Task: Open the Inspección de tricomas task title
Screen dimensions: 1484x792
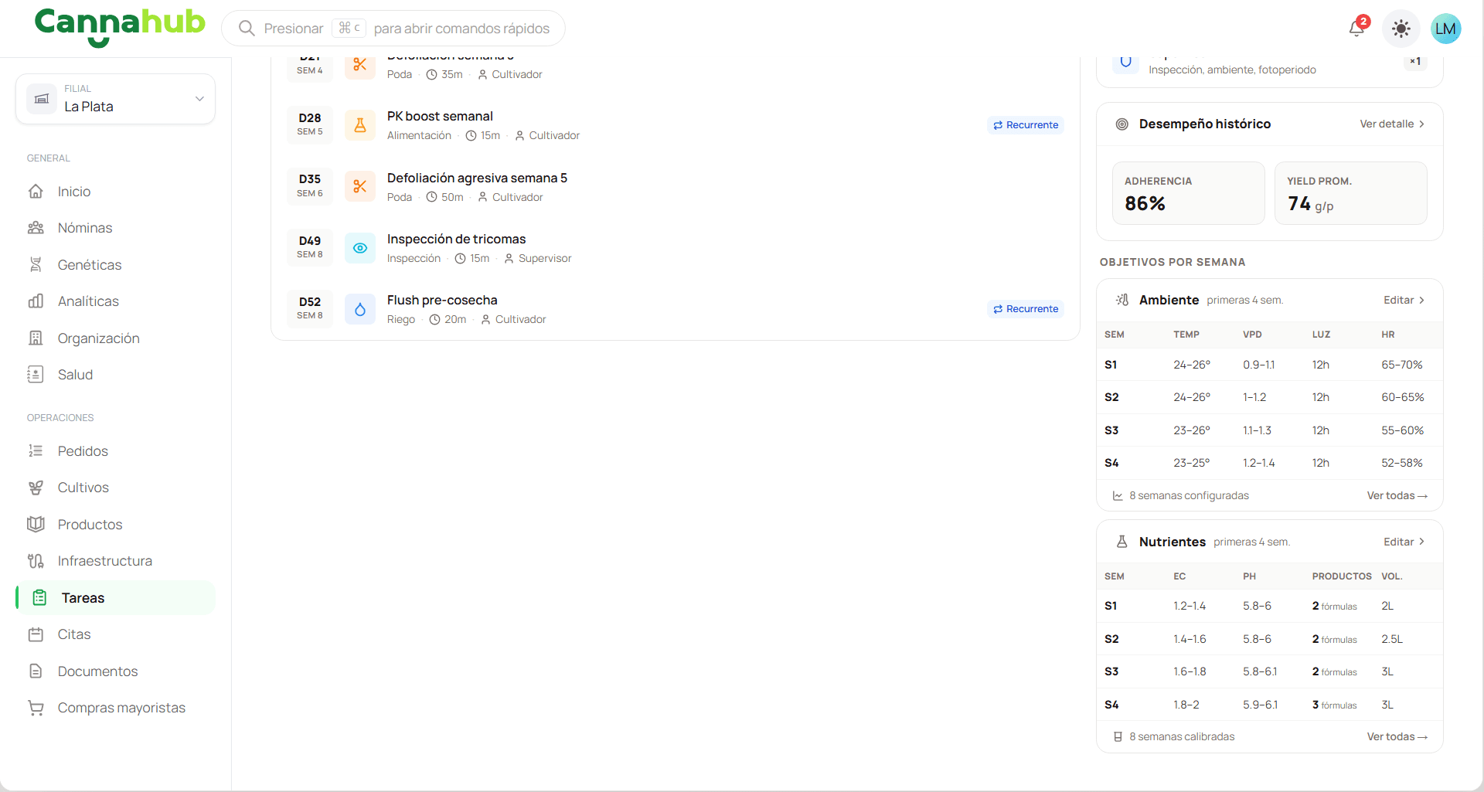Action: point(456,239)
